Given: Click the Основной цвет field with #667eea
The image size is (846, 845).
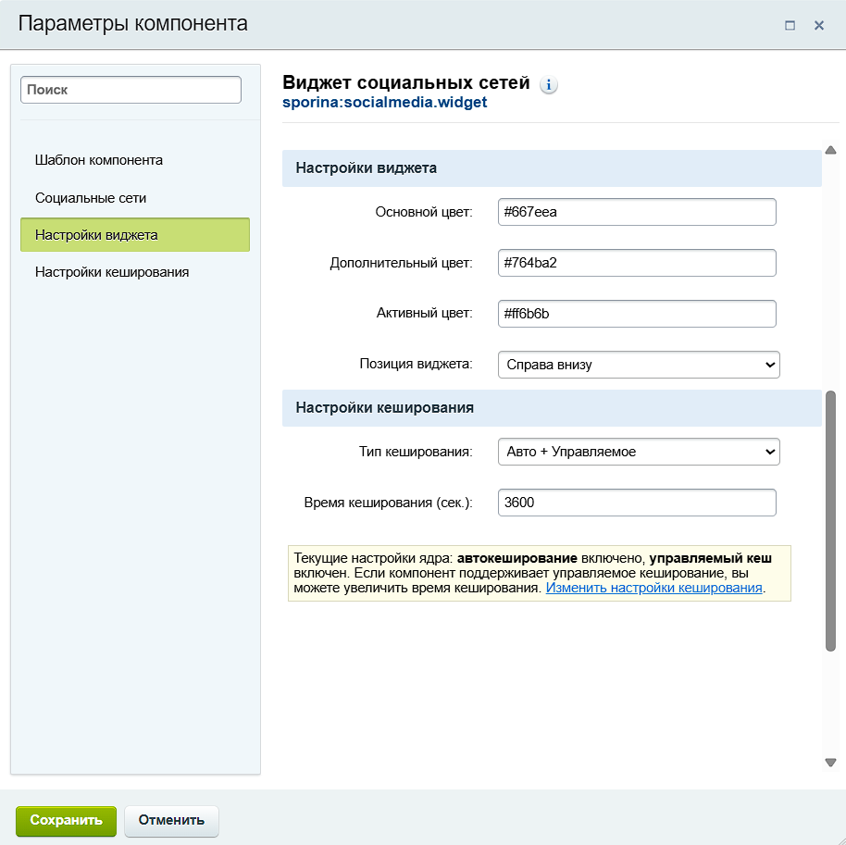Looking at the screenshot, I should pos(637,211).
